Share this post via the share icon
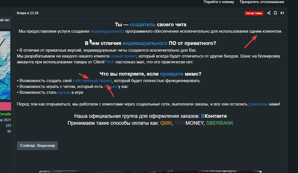Viewport: 298px width, 173px height. (269, 13)
